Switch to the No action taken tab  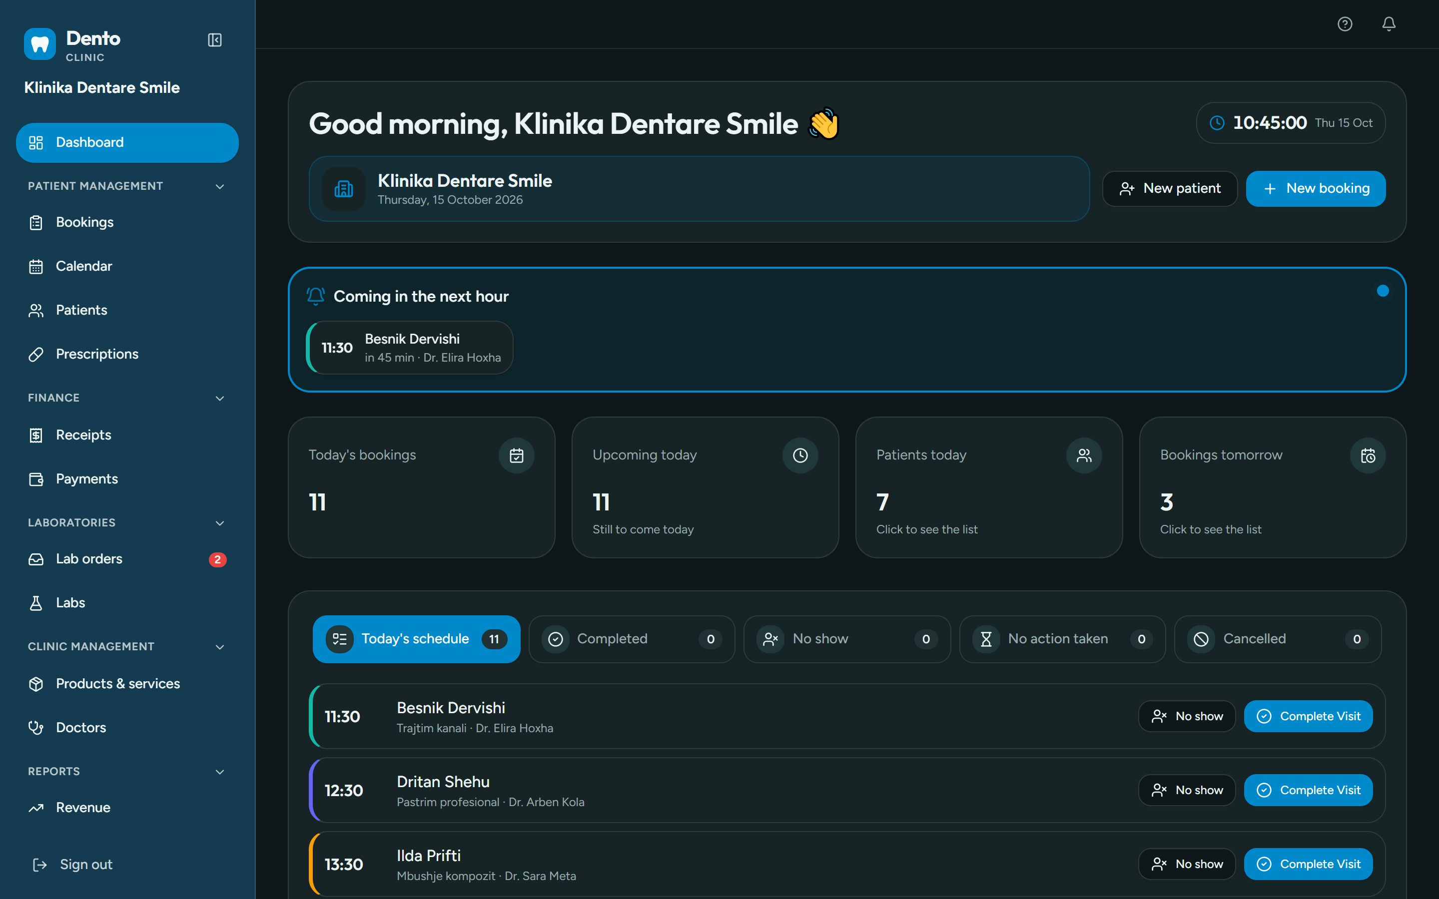tap(1062, 639)
